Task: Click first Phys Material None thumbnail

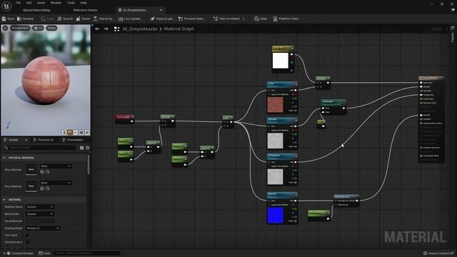Action: 31,169
